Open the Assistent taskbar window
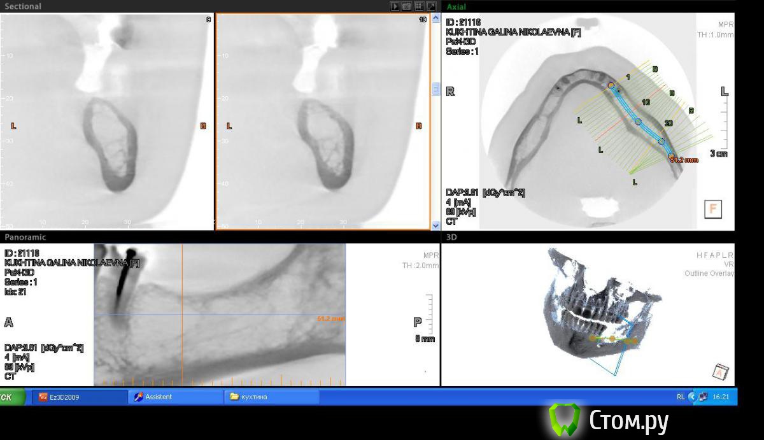 point(175,397)
